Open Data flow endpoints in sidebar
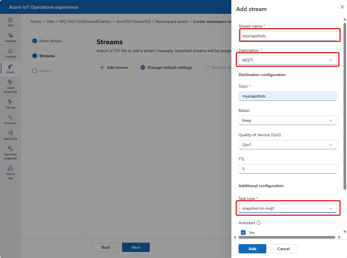 (10, 153)
